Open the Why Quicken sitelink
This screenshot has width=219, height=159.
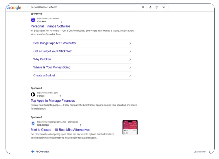tap(42, 59)
